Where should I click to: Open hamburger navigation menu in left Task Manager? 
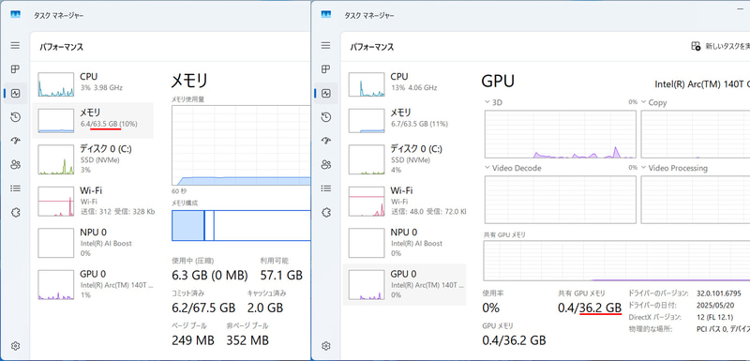pyautogui.click(x=15, y=45)
